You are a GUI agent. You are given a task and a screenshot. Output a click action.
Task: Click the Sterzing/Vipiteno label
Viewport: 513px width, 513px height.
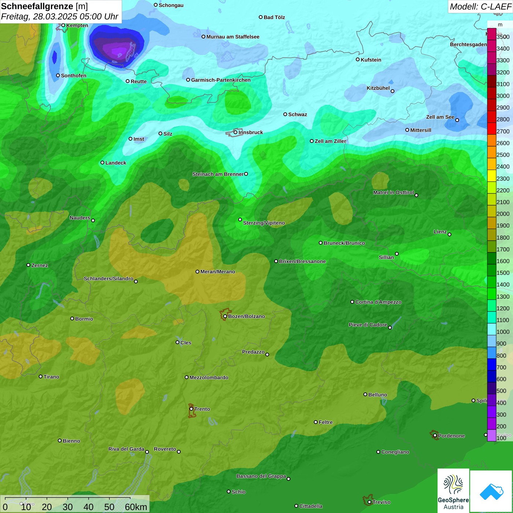(264, 223)
